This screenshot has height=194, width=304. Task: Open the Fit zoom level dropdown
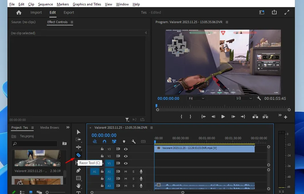[196, 98]
